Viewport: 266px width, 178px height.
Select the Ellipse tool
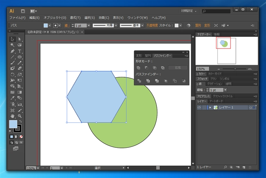20,57
